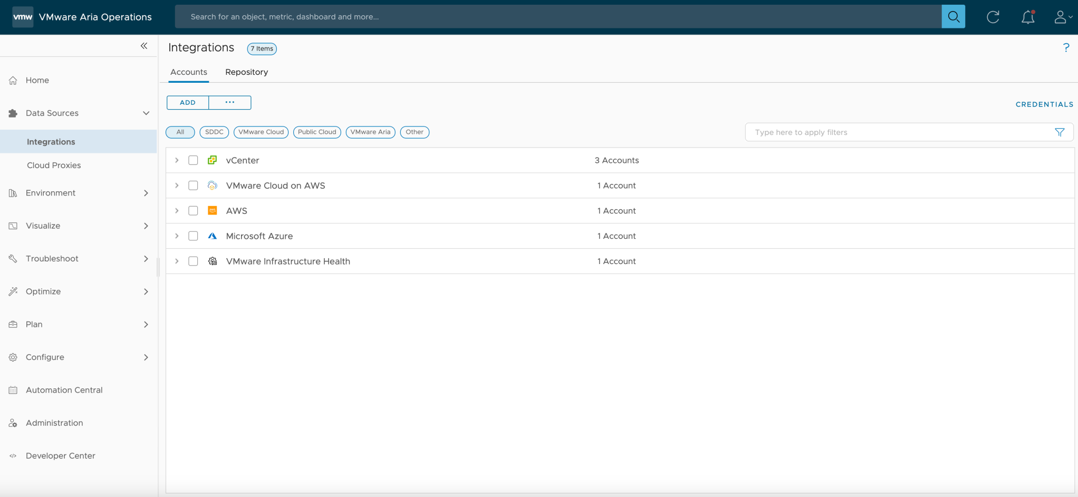Click the ADD button
This screenshot has height=497, width=1078.
(187, 102)
